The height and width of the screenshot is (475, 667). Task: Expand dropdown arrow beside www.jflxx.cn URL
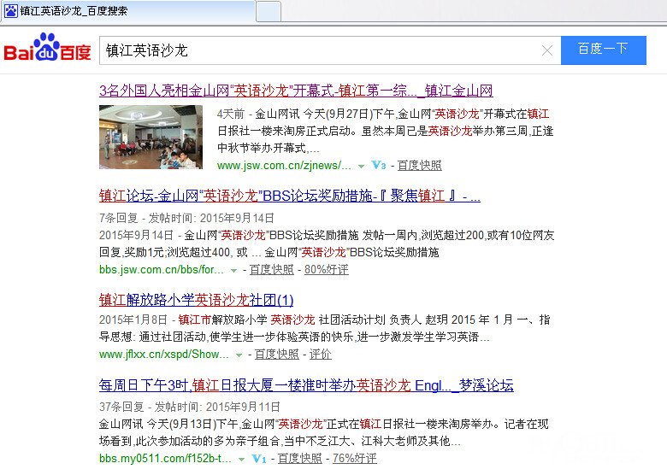click(237, 355)
